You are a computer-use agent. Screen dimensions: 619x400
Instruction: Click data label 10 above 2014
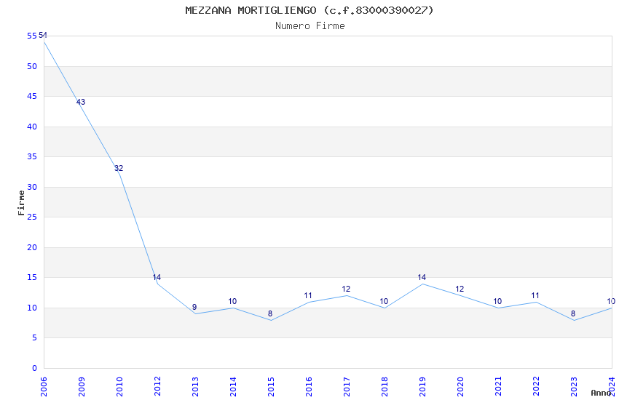click(232, 301)
